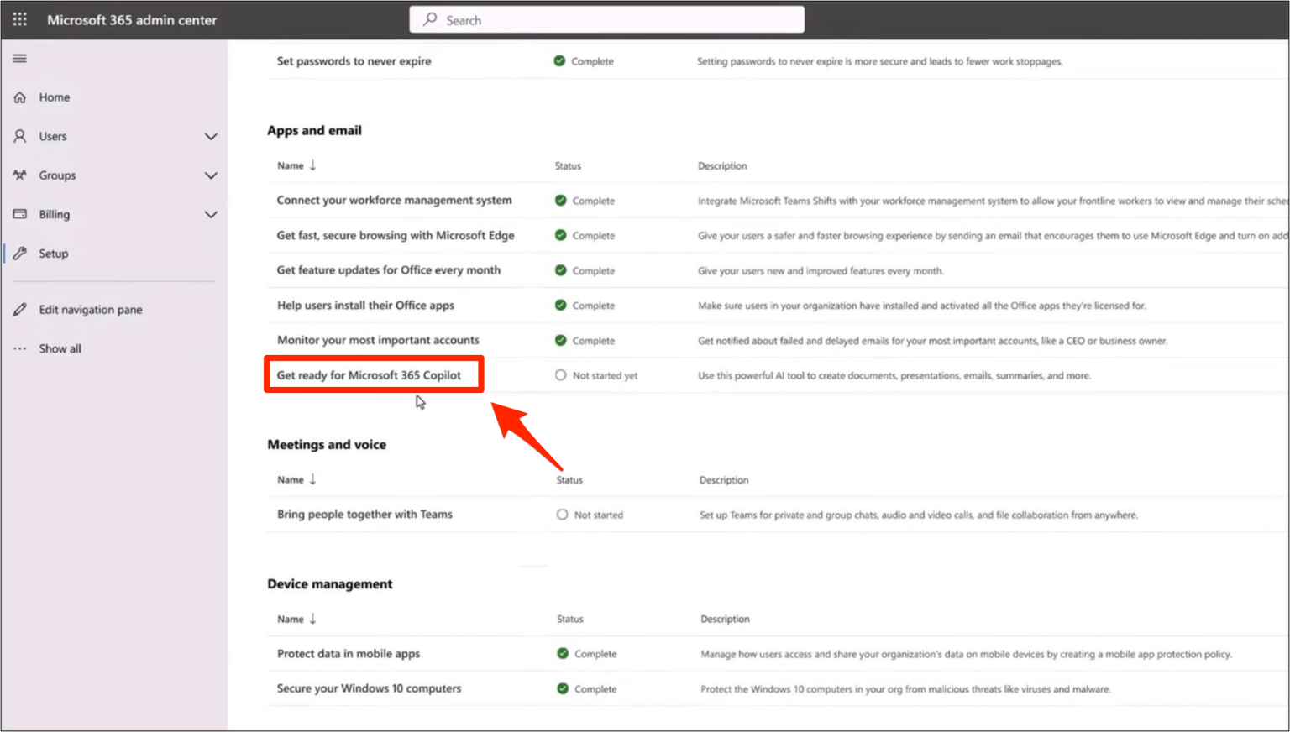Open the Microsoft 365 app launcher waffle icon
The height and width of the screenshot is (732, 1290).
click(x=18, y=18)
